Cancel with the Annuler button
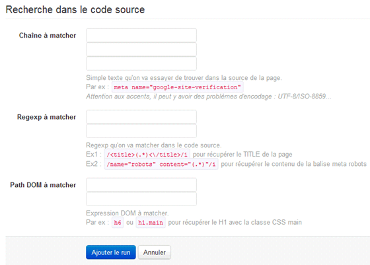Viewport: 370px width, 265px height. (155, 252)
